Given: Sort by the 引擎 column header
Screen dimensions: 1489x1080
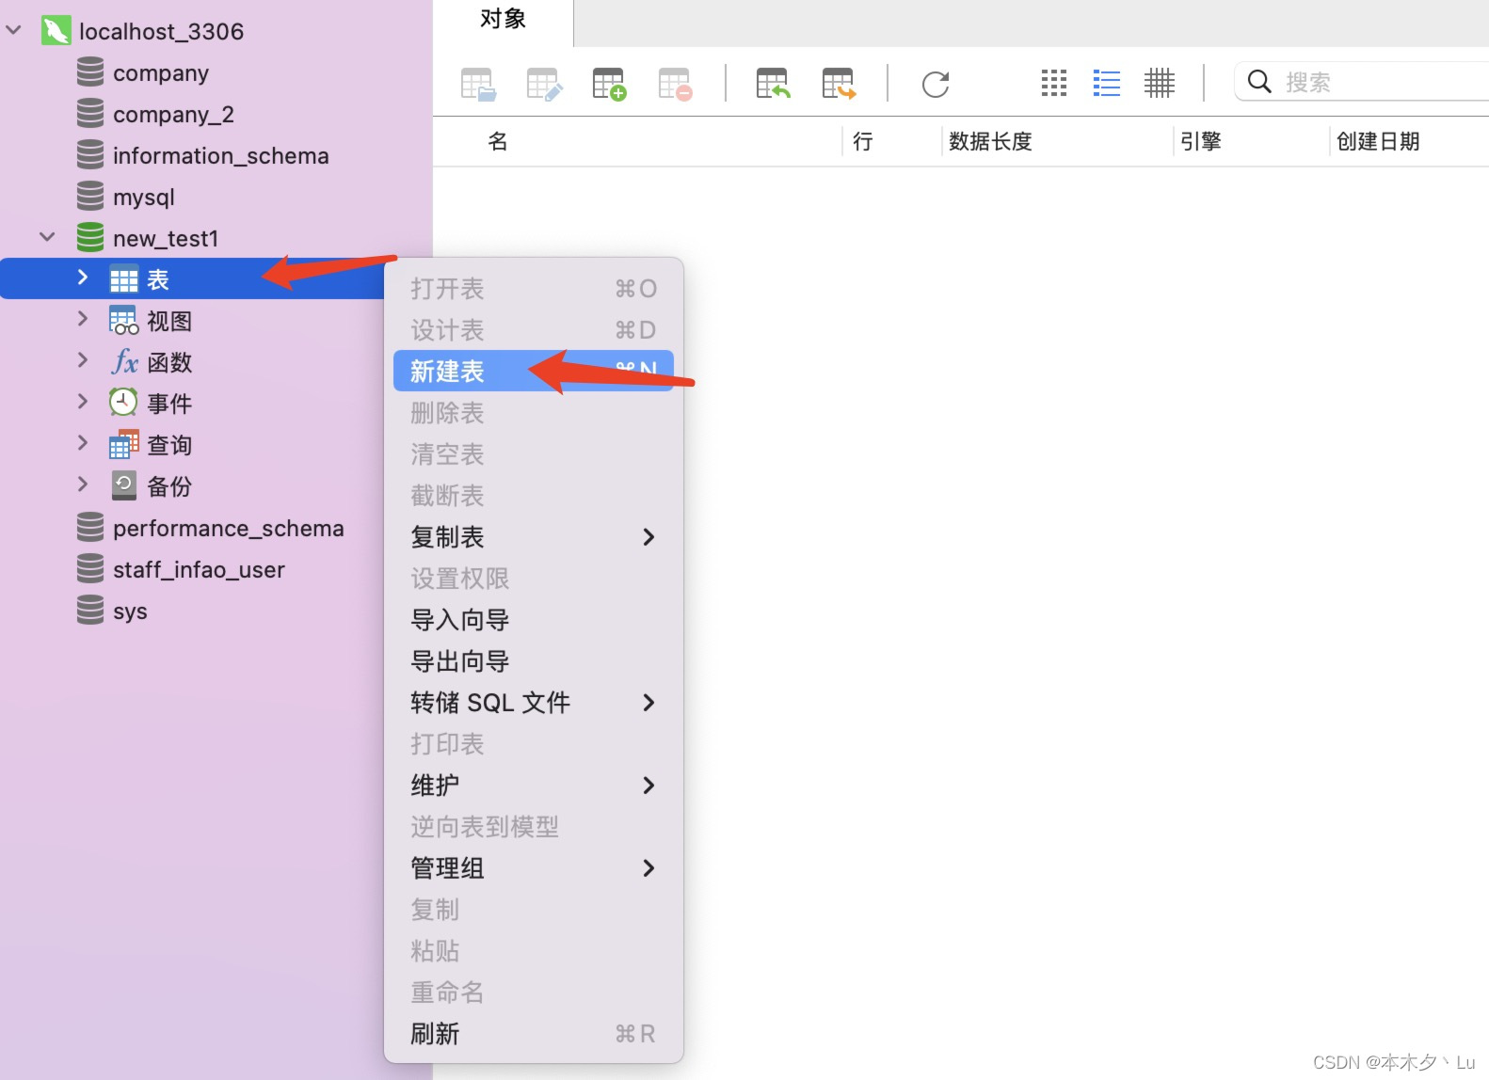Looking at the screenshot, I should coord(1250,141).
